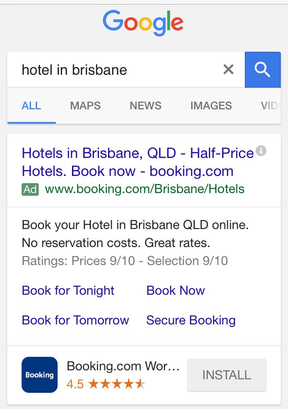Select the All results tab
The image size is (288, 409).
31,106
